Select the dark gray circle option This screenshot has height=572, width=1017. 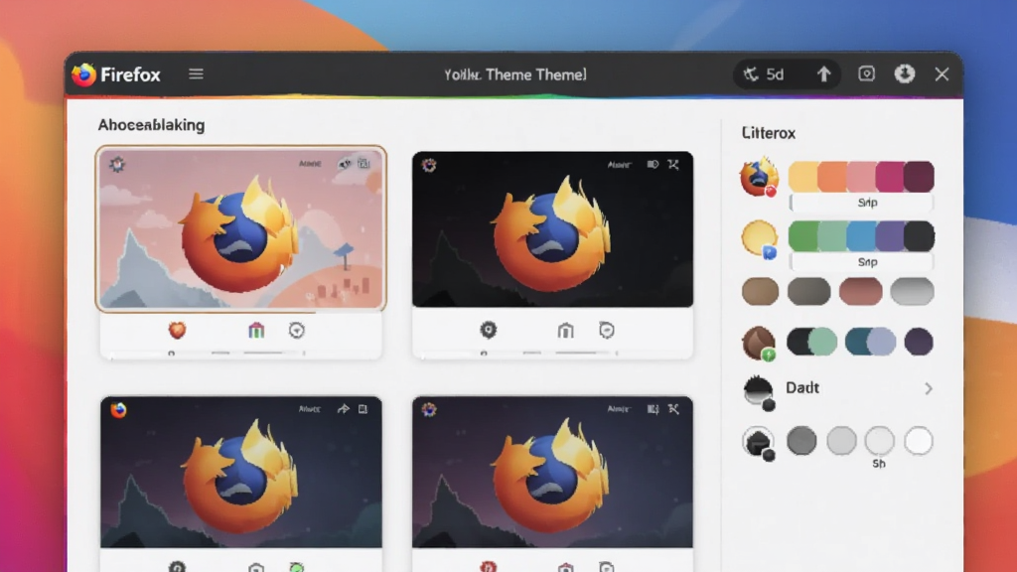(x=801, y=442)
